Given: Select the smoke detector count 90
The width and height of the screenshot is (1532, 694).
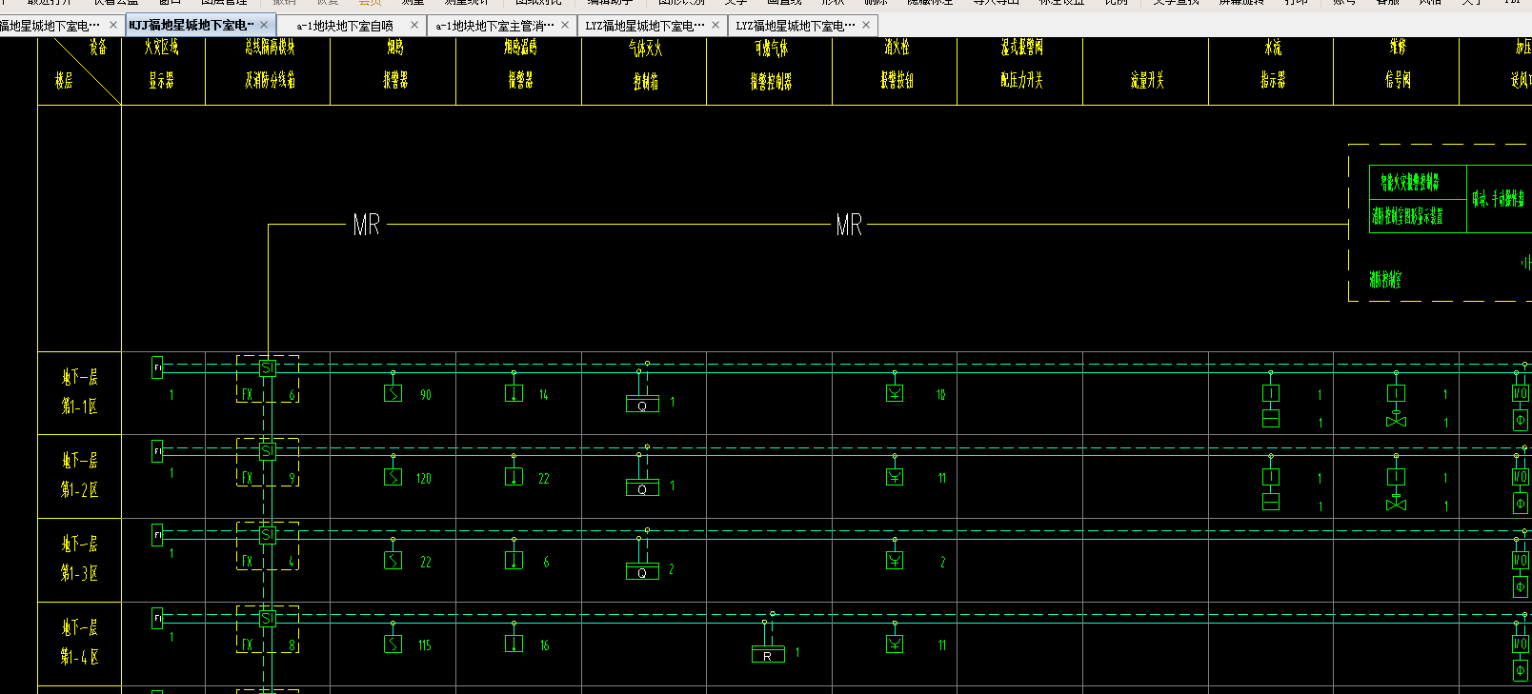Looking at the screenshot, I should pyautogui.click(x=426, y=394).
